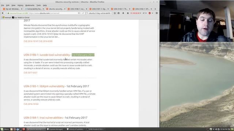Viewport: 234px width, 131px height.
Task: Close the 'USN-3186-1' tab
Action: pyautogui.click(x=86, y=9)
